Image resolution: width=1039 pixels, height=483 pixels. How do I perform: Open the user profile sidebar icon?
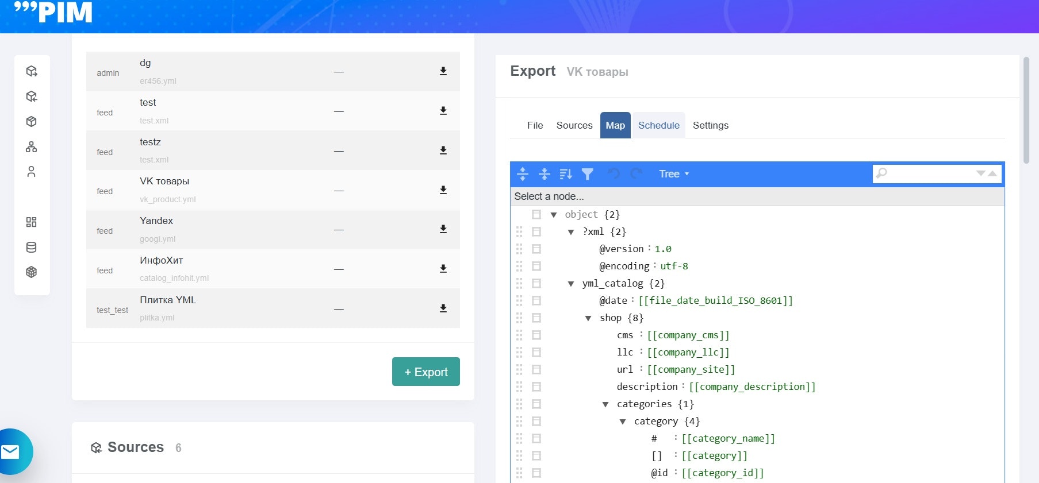click(x=32, y=172)
